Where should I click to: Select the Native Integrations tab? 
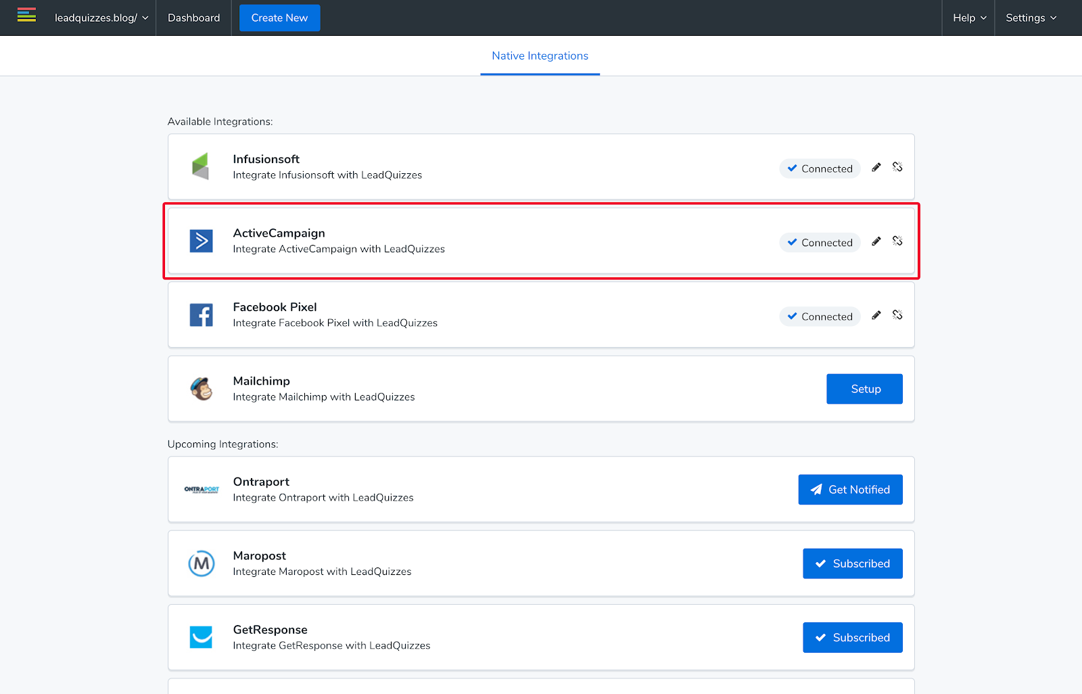point(540,55)
